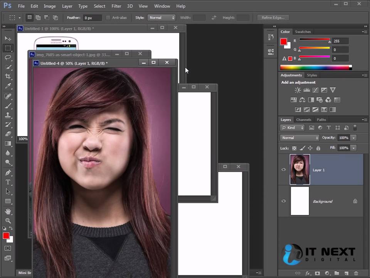This screenshot has height=278, width=370.
Task: Hide the Background layer visibility
Action: pos(284,201)
